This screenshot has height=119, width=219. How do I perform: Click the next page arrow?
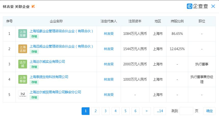tap(147, 111)
